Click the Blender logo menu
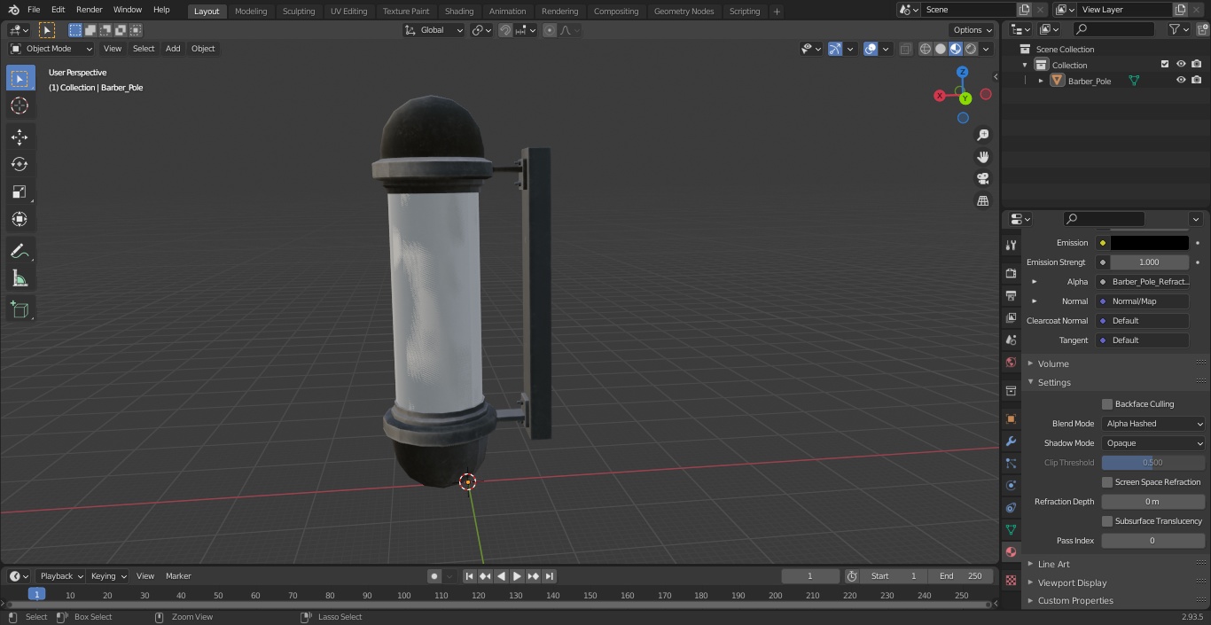 click(13, 10)
